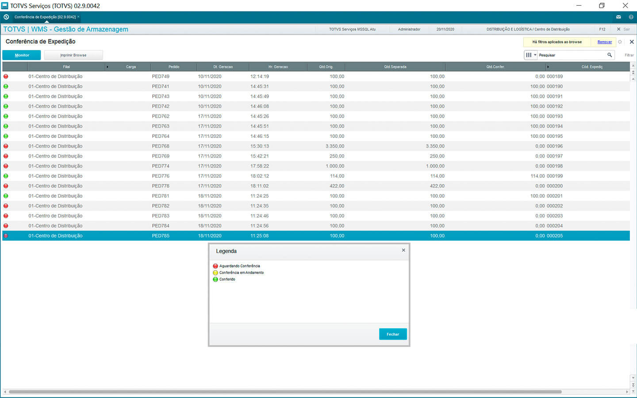Expand the arrow next to the Filial column

click(107, 67)
